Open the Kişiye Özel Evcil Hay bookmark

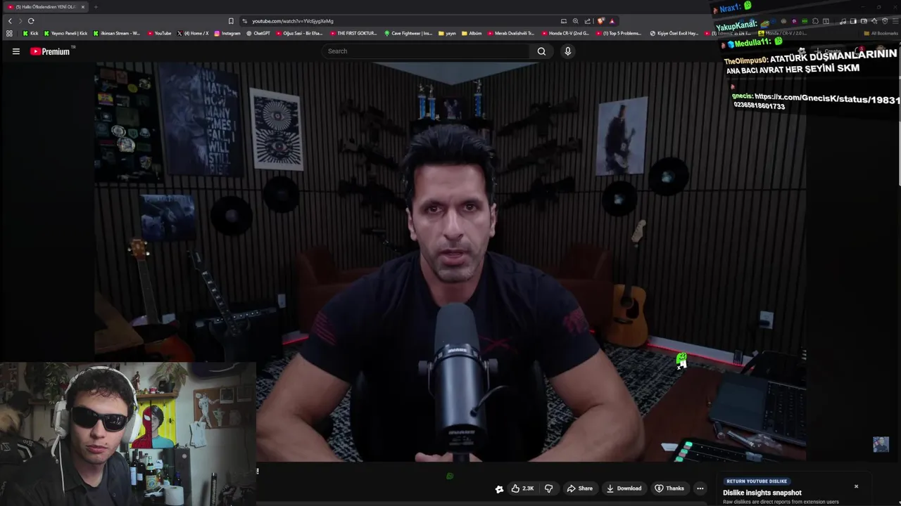[x=674, y=33]
